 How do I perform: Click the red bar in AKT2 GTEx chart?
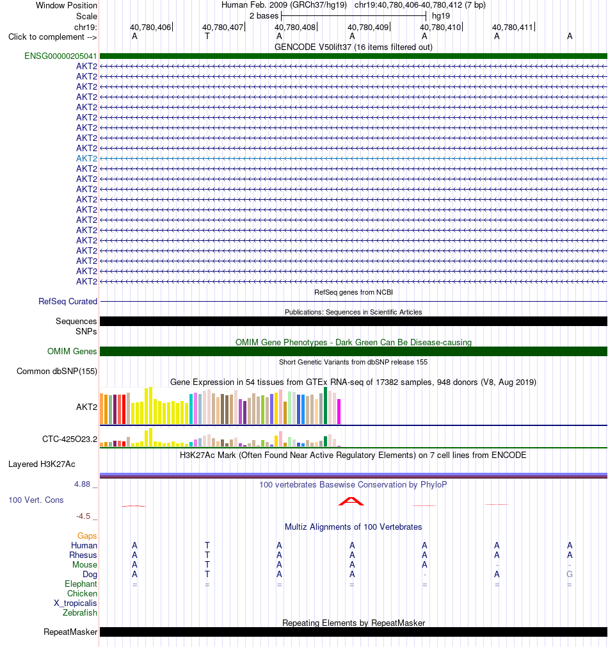(x=124, y=409)
